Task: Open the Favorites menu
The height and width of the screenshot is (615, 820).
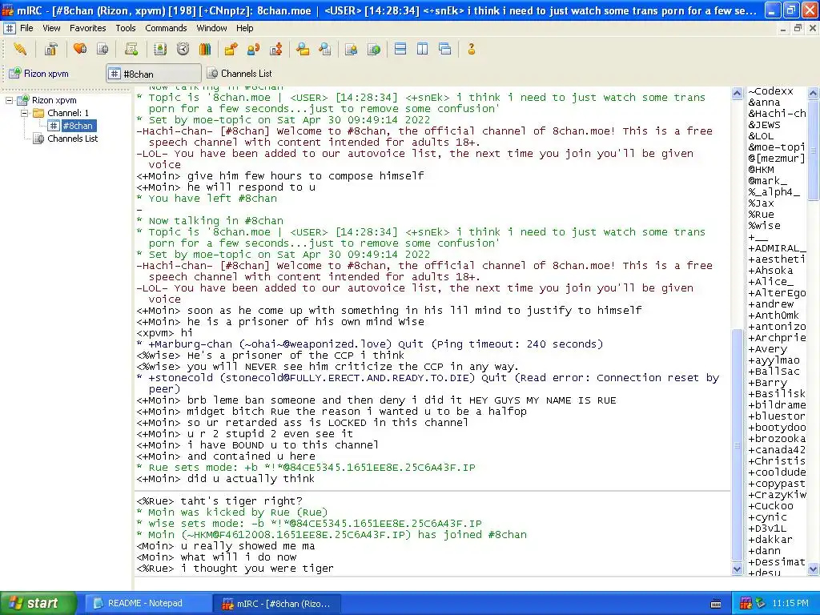Action: tap(88, 28)
